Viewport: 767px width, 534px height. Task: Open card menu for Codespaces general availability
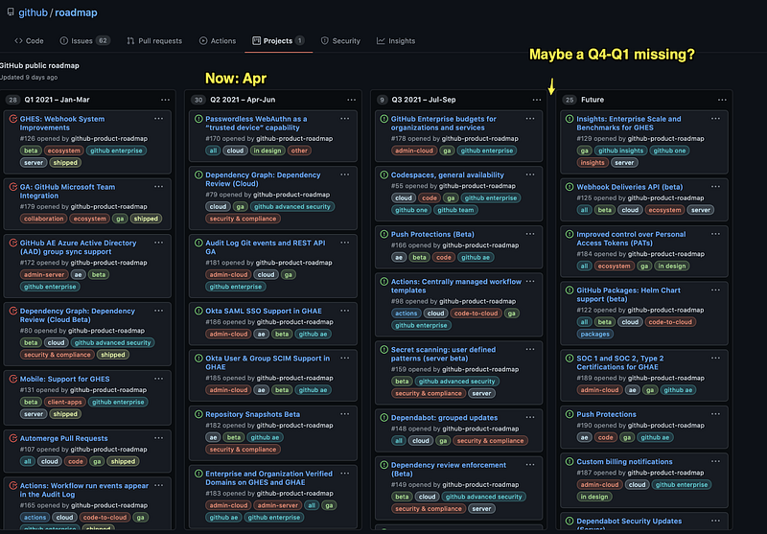tap(530, 174)
